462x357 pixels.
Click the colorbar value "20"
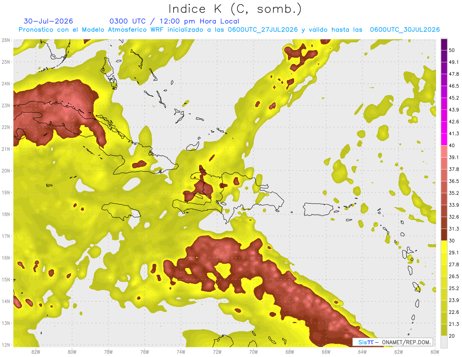(452, 336)
